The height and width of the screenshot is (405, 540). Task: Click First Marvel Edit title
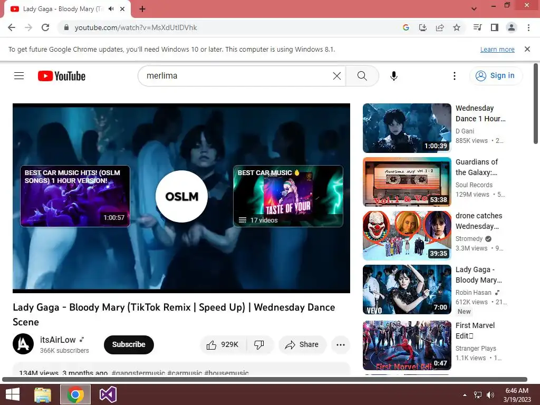pyautogui.click(x=475, y=331)
